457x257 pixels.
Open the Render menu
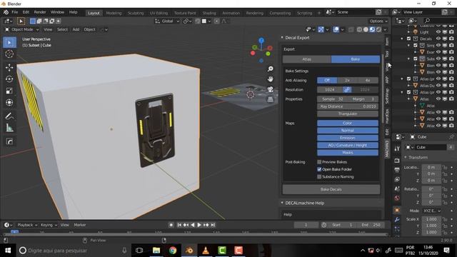40,12
